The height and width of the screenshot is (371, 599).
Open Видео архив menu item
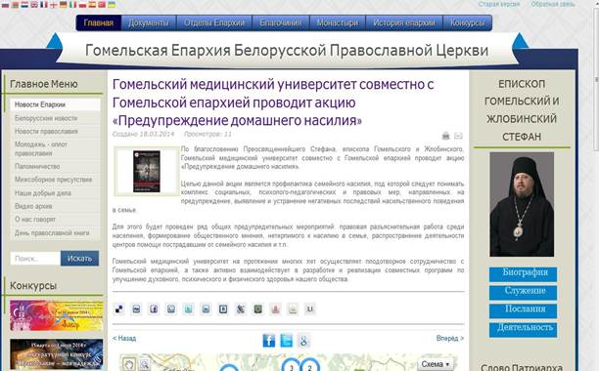[56, 206]
